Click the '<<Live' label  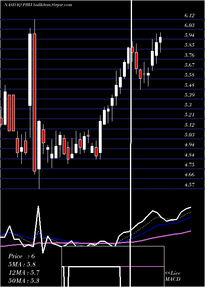point(173,273)
